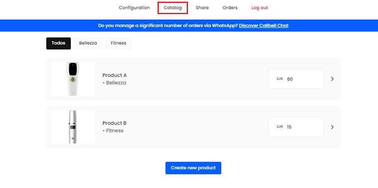Focus the Product A price field
This screenshot has width=378, height=188.
tap(303, 79)
